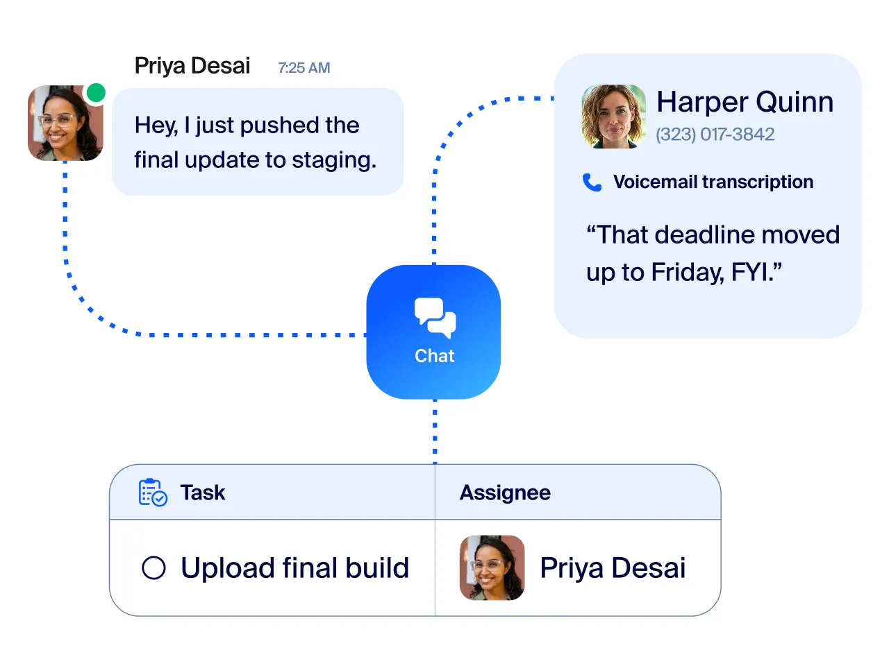Open Priya Desai's avatar in chat message
Viewport: 889px width, 666px height.
pos(65,123)
